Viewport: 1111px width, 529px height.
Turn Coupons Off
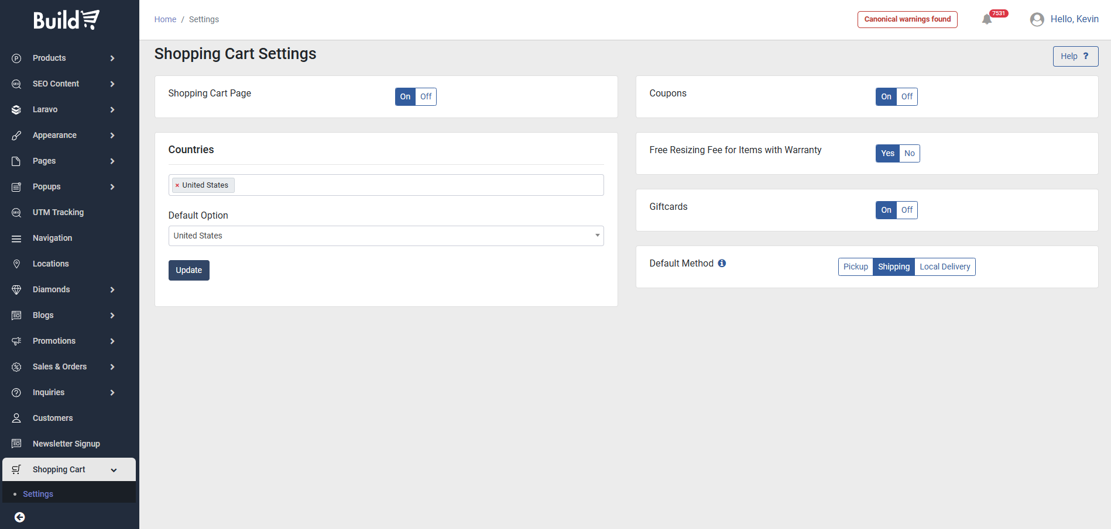point(907,96)
